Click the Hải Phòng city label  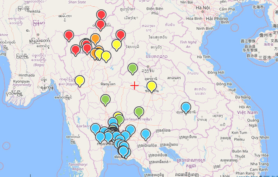coord(217,19)
